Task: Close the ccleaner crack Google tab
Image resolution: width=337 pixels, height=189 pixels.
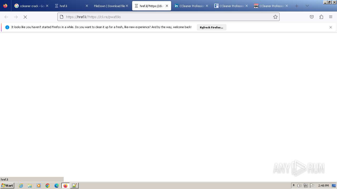Action: point(47,6)
